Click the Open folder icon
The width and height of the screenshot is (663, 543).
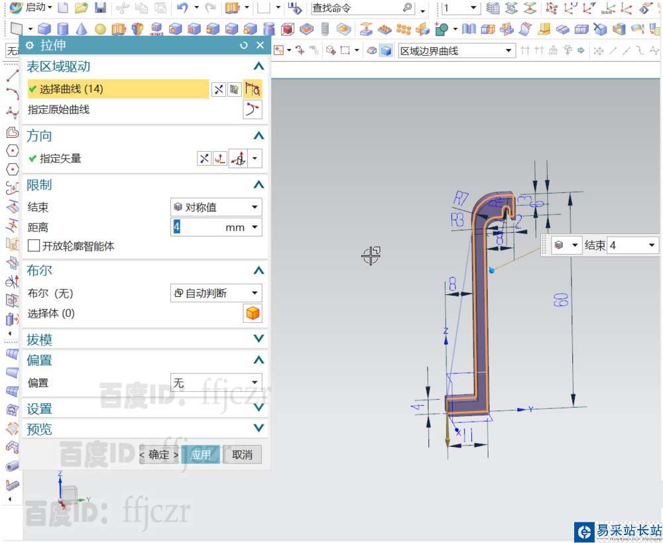tap(81, 8)
